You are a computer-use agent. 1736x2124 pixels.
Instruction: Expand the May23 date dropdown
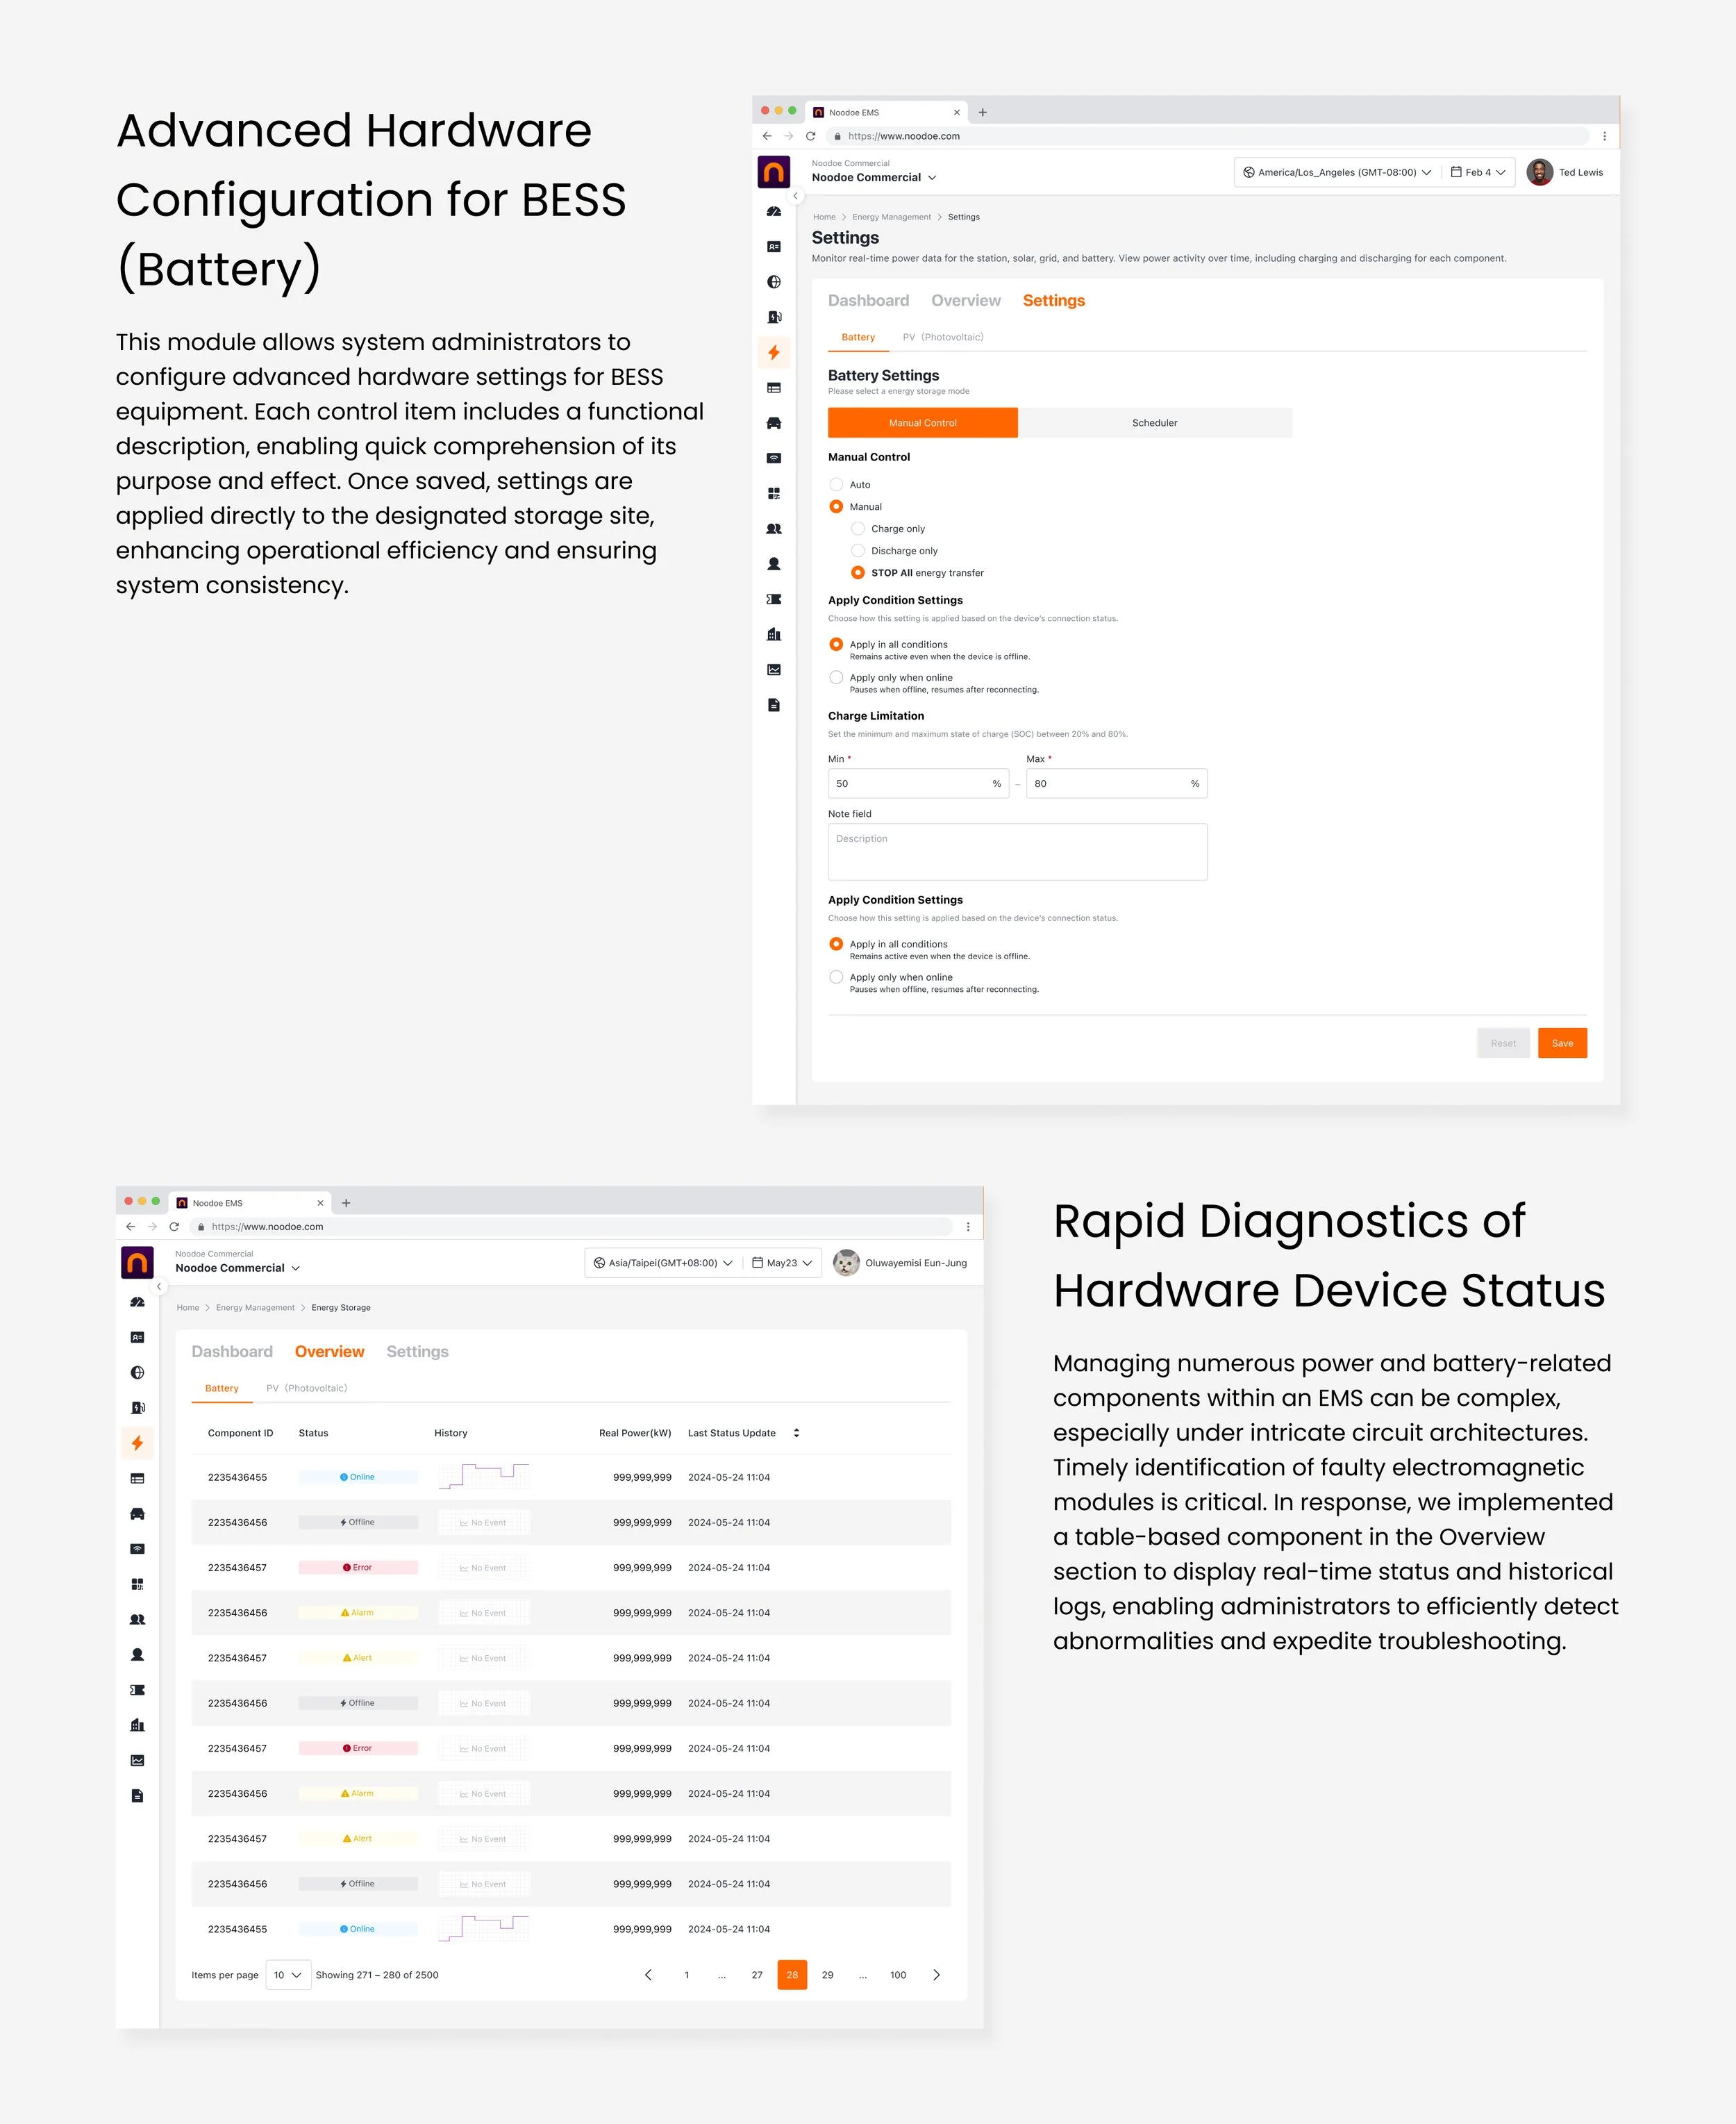[x=782, y=1263]
